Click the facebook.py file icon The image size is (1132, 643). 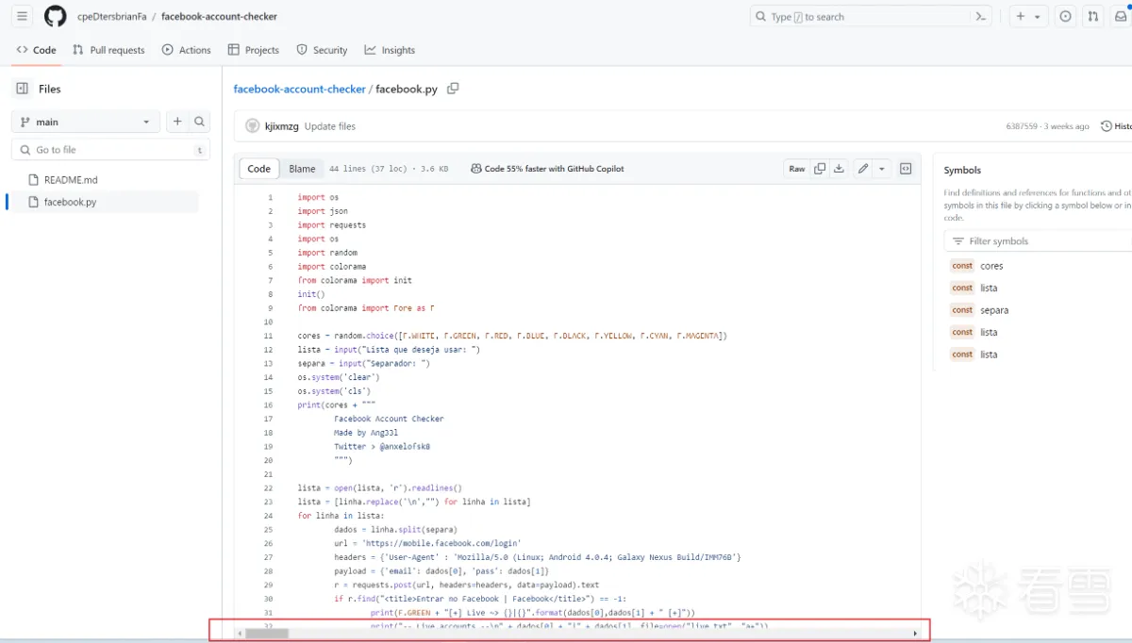[x=34, y=202]
